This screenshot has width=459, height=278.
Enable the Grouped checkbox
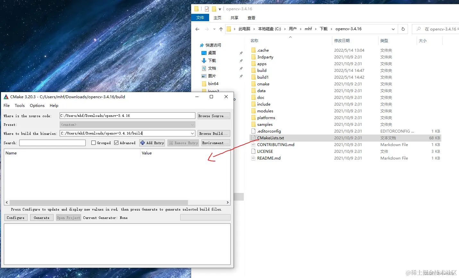94,143
